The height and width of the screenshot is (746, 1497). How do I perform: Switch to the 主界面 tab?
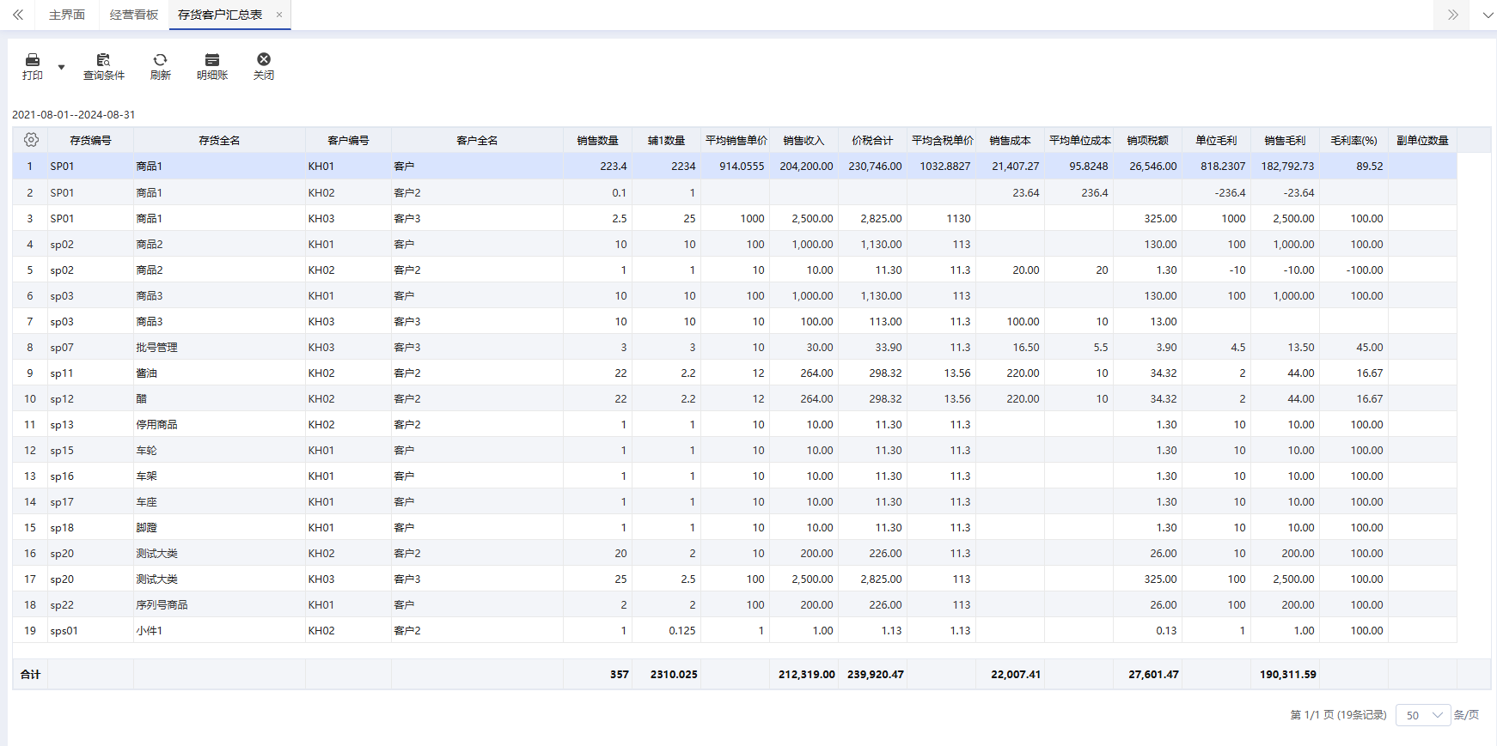[x=67, y=15]
